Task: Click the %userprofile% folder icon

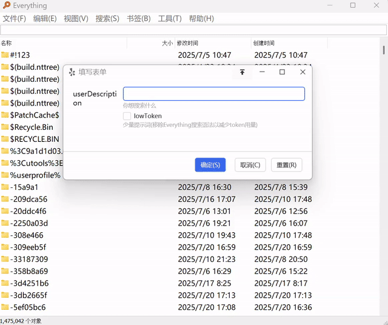Action: pyautogui.click(x=5, y=175)
